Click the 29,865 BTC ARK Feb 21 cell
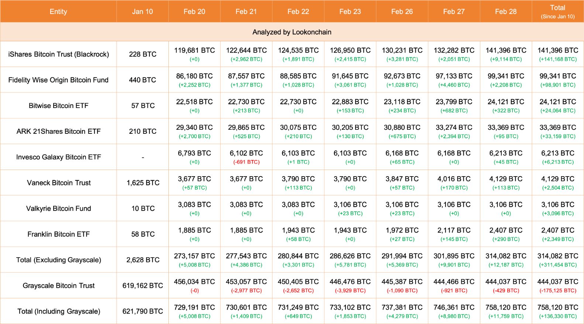Viewport: 584px width, 324px height. click(246, 131)
